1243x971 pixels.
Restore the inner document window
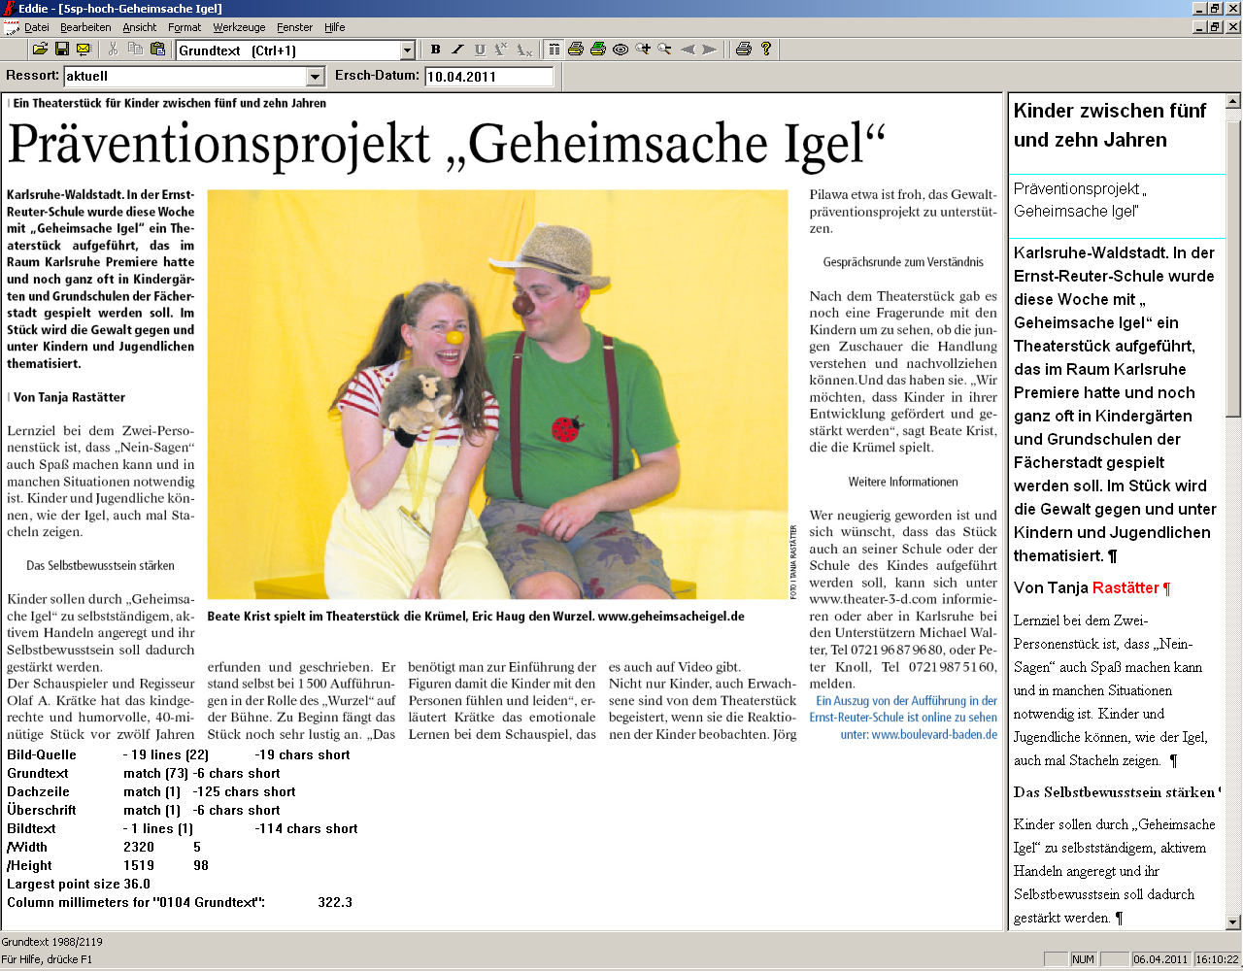[x=1215, y=27]
